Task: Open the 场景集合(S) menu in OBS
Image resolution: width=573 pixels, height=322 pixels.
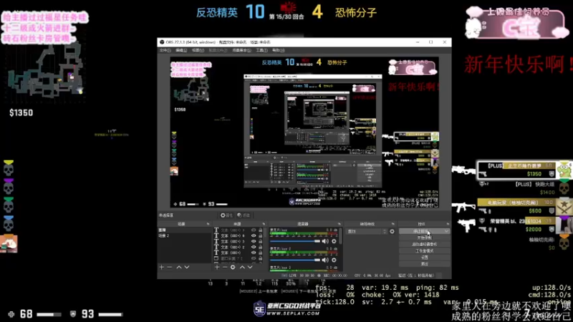Action: [x=242, y=50]
